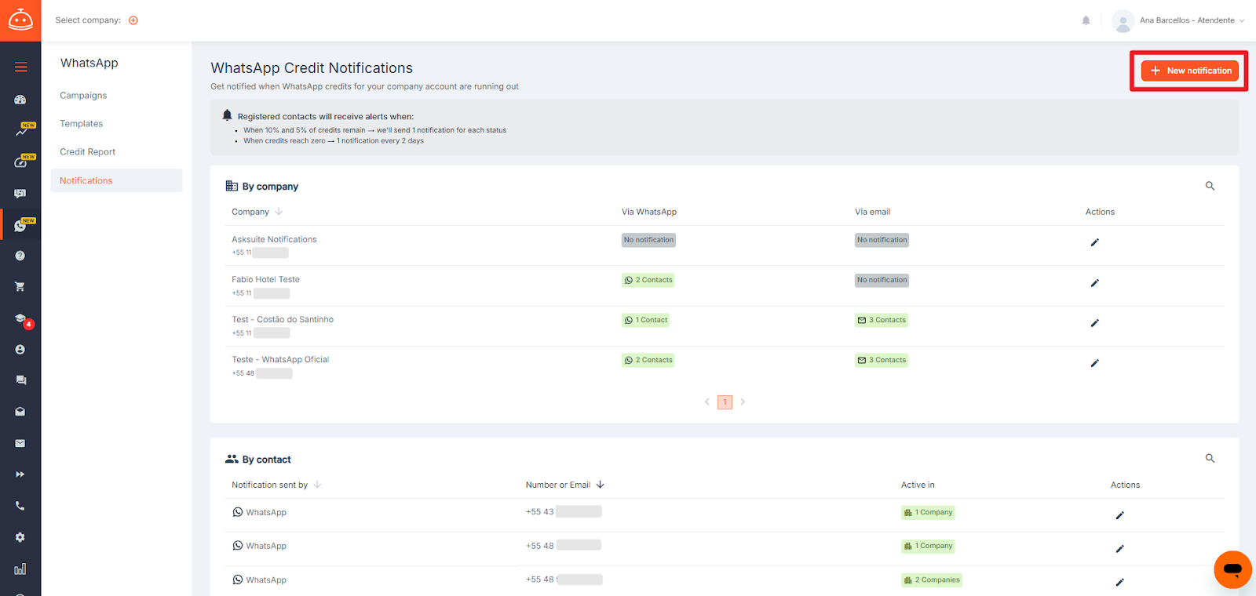The height and width of the screenshot is (596, 1256).
Task: Edit the +55 43 WhatsApp contact row
Action: point(1119,515)
